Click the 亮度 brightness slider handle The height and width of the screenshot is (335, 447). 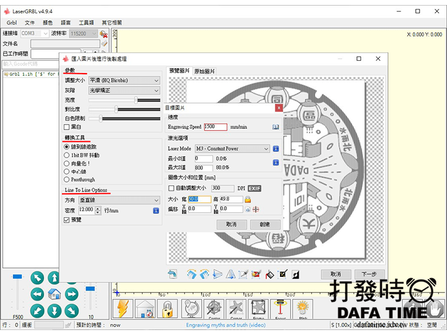coord(136,100)
